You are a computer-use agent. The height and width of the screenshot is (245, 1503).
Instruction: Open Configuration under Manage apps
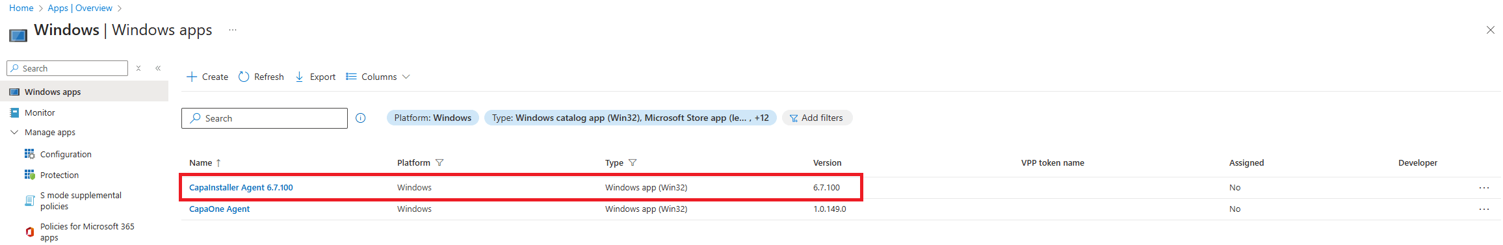66,154
